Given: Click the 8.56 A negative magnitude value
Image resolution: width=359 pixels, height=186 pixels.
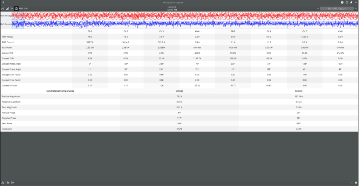Looking at the screenshot, I should coord(299,102).
